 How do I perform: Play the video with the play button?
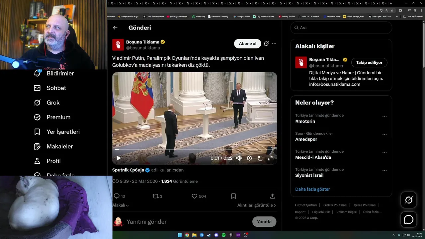tap(119, 158)
